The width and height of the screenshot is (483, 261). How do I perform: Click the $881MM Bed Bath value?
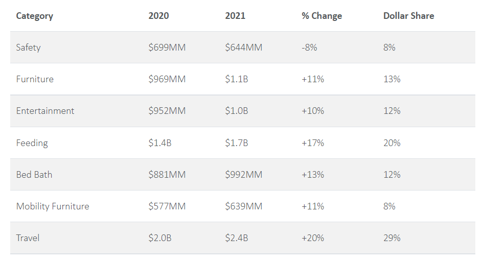tap(167, 175)
